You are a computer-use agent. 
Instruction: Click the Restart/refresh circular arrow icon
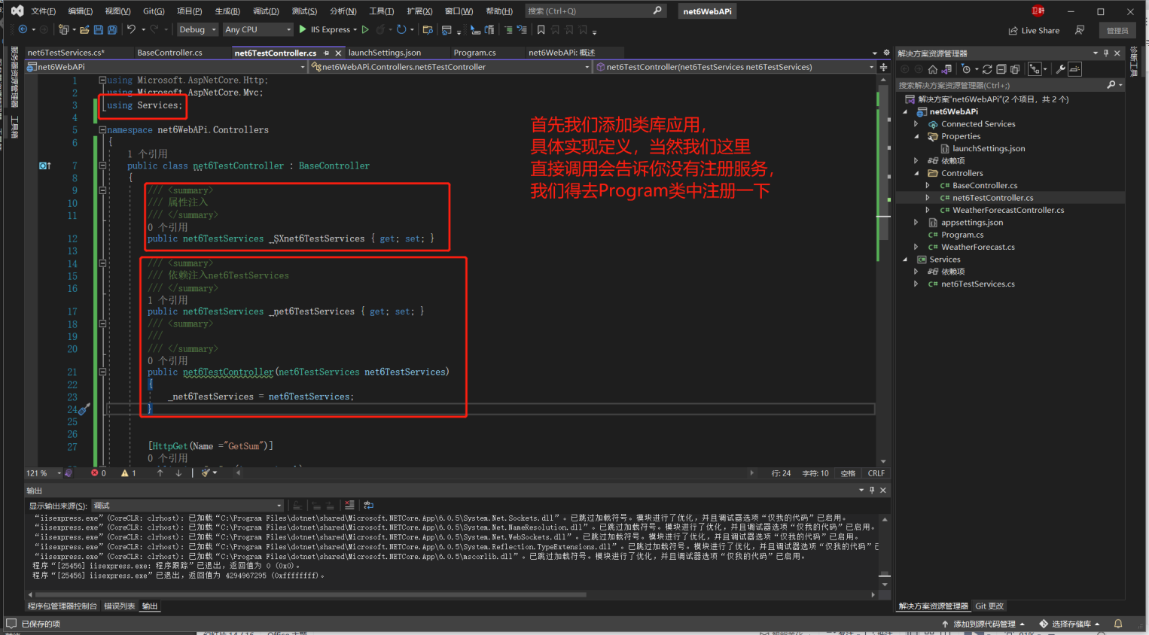click(401, 29)
